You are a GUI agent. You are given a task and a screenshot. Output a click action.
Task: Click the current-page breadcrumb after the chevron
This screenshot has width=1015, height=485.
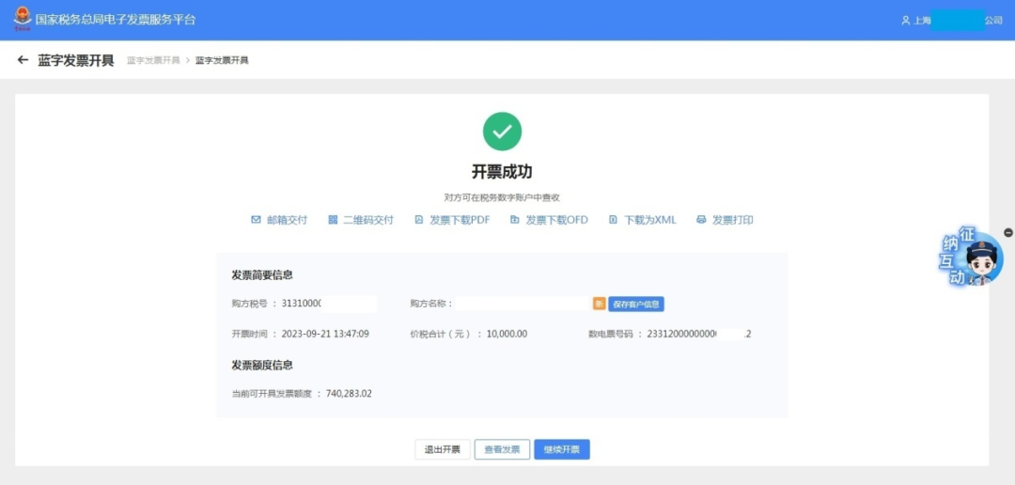point(222,60)
